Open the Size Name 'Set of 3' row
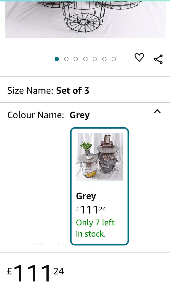This screenshot has width=170, height=285. point(85,90)
